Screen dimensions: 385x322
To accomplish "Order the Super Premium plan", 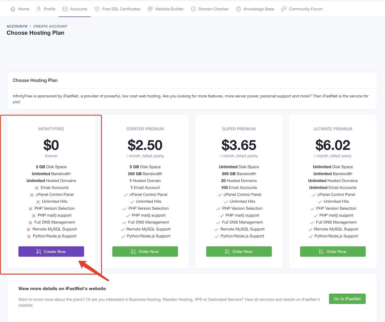I will coord(239,252).
